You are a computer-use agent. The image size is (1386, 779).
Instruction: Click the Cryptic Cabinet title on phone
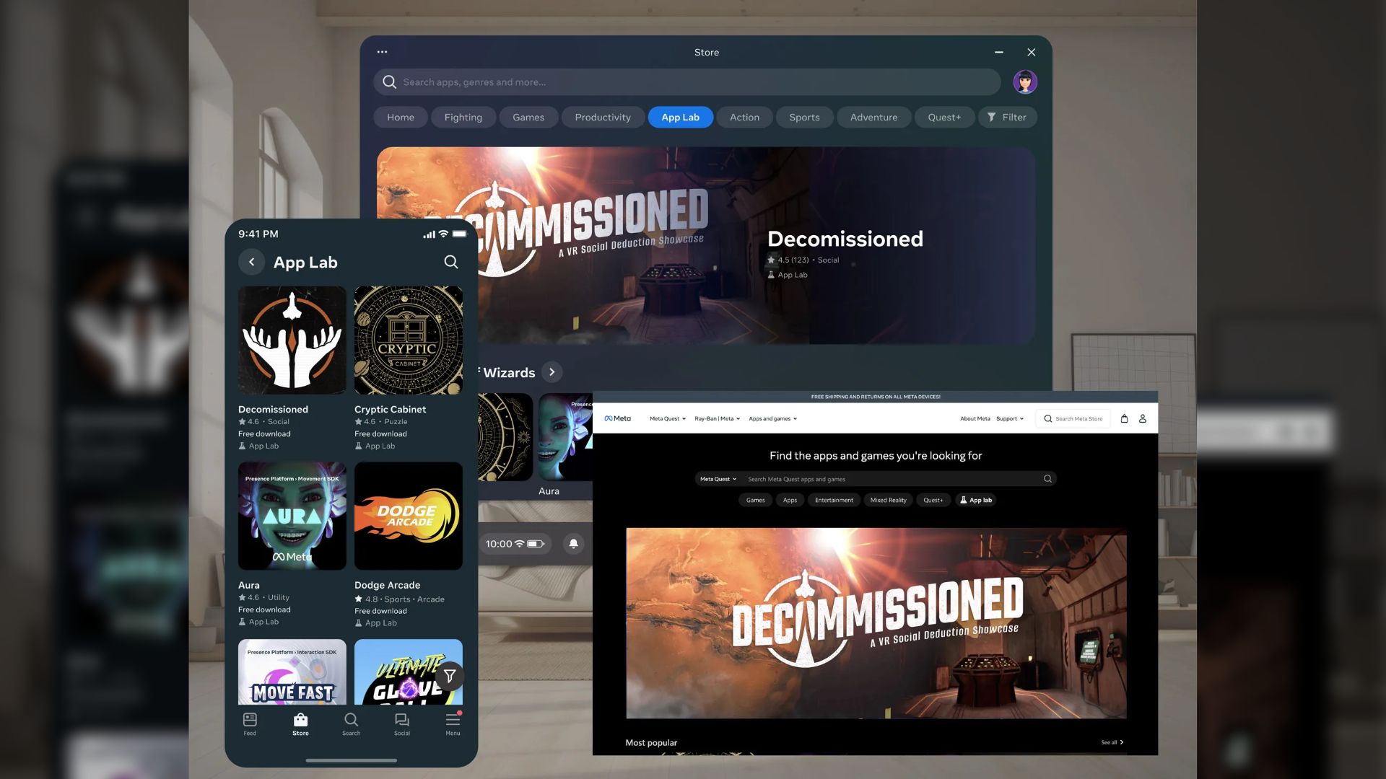(390, 409)
